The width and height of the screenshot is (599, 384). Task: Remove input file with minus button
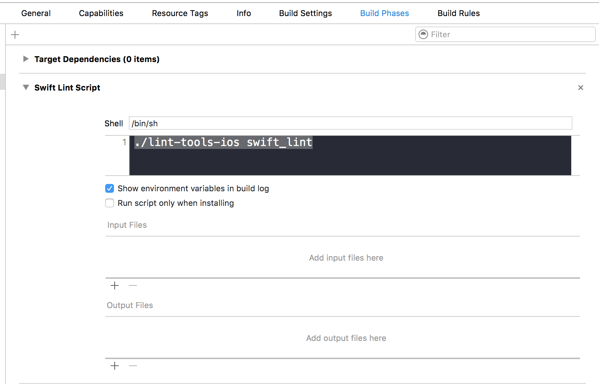[x=133, y=285]
